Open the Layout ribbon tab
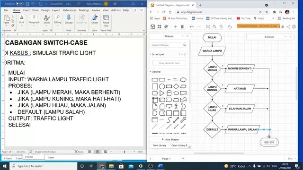This screenshot has height=170, width=303. pos(56,10)
